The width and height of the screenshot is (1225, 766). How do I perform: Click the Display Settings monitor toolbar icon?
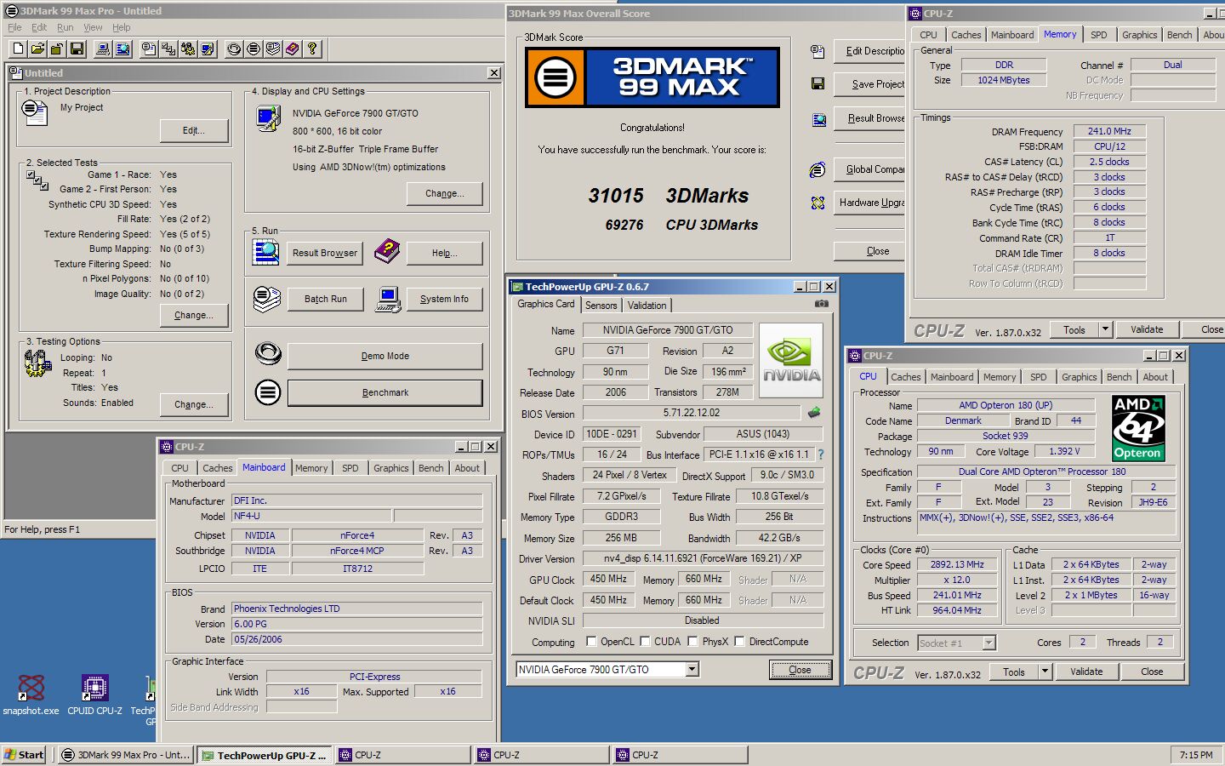tap(208, 49)
